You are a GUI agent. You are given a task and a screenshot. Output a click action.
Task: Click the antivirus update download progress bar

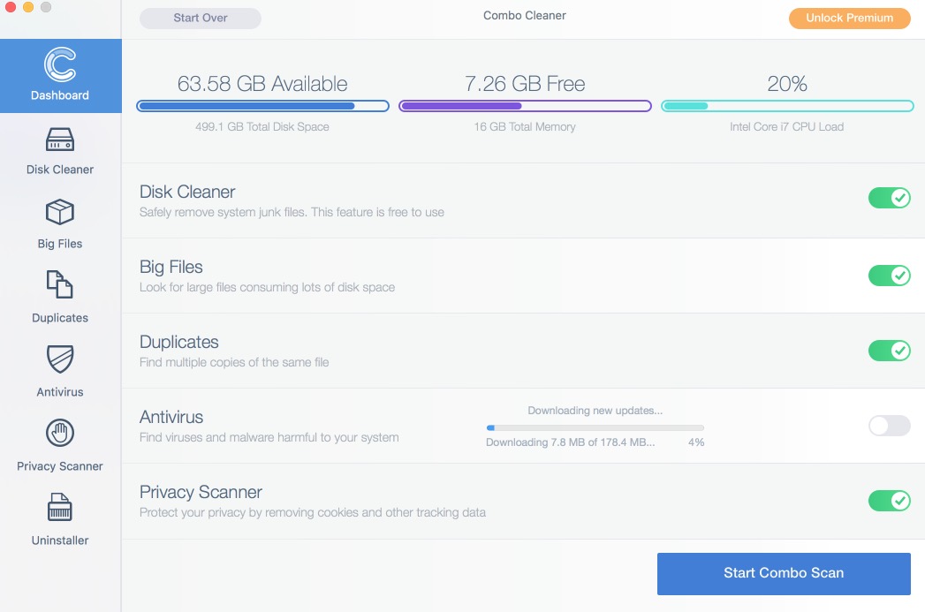tap(595, 427)
